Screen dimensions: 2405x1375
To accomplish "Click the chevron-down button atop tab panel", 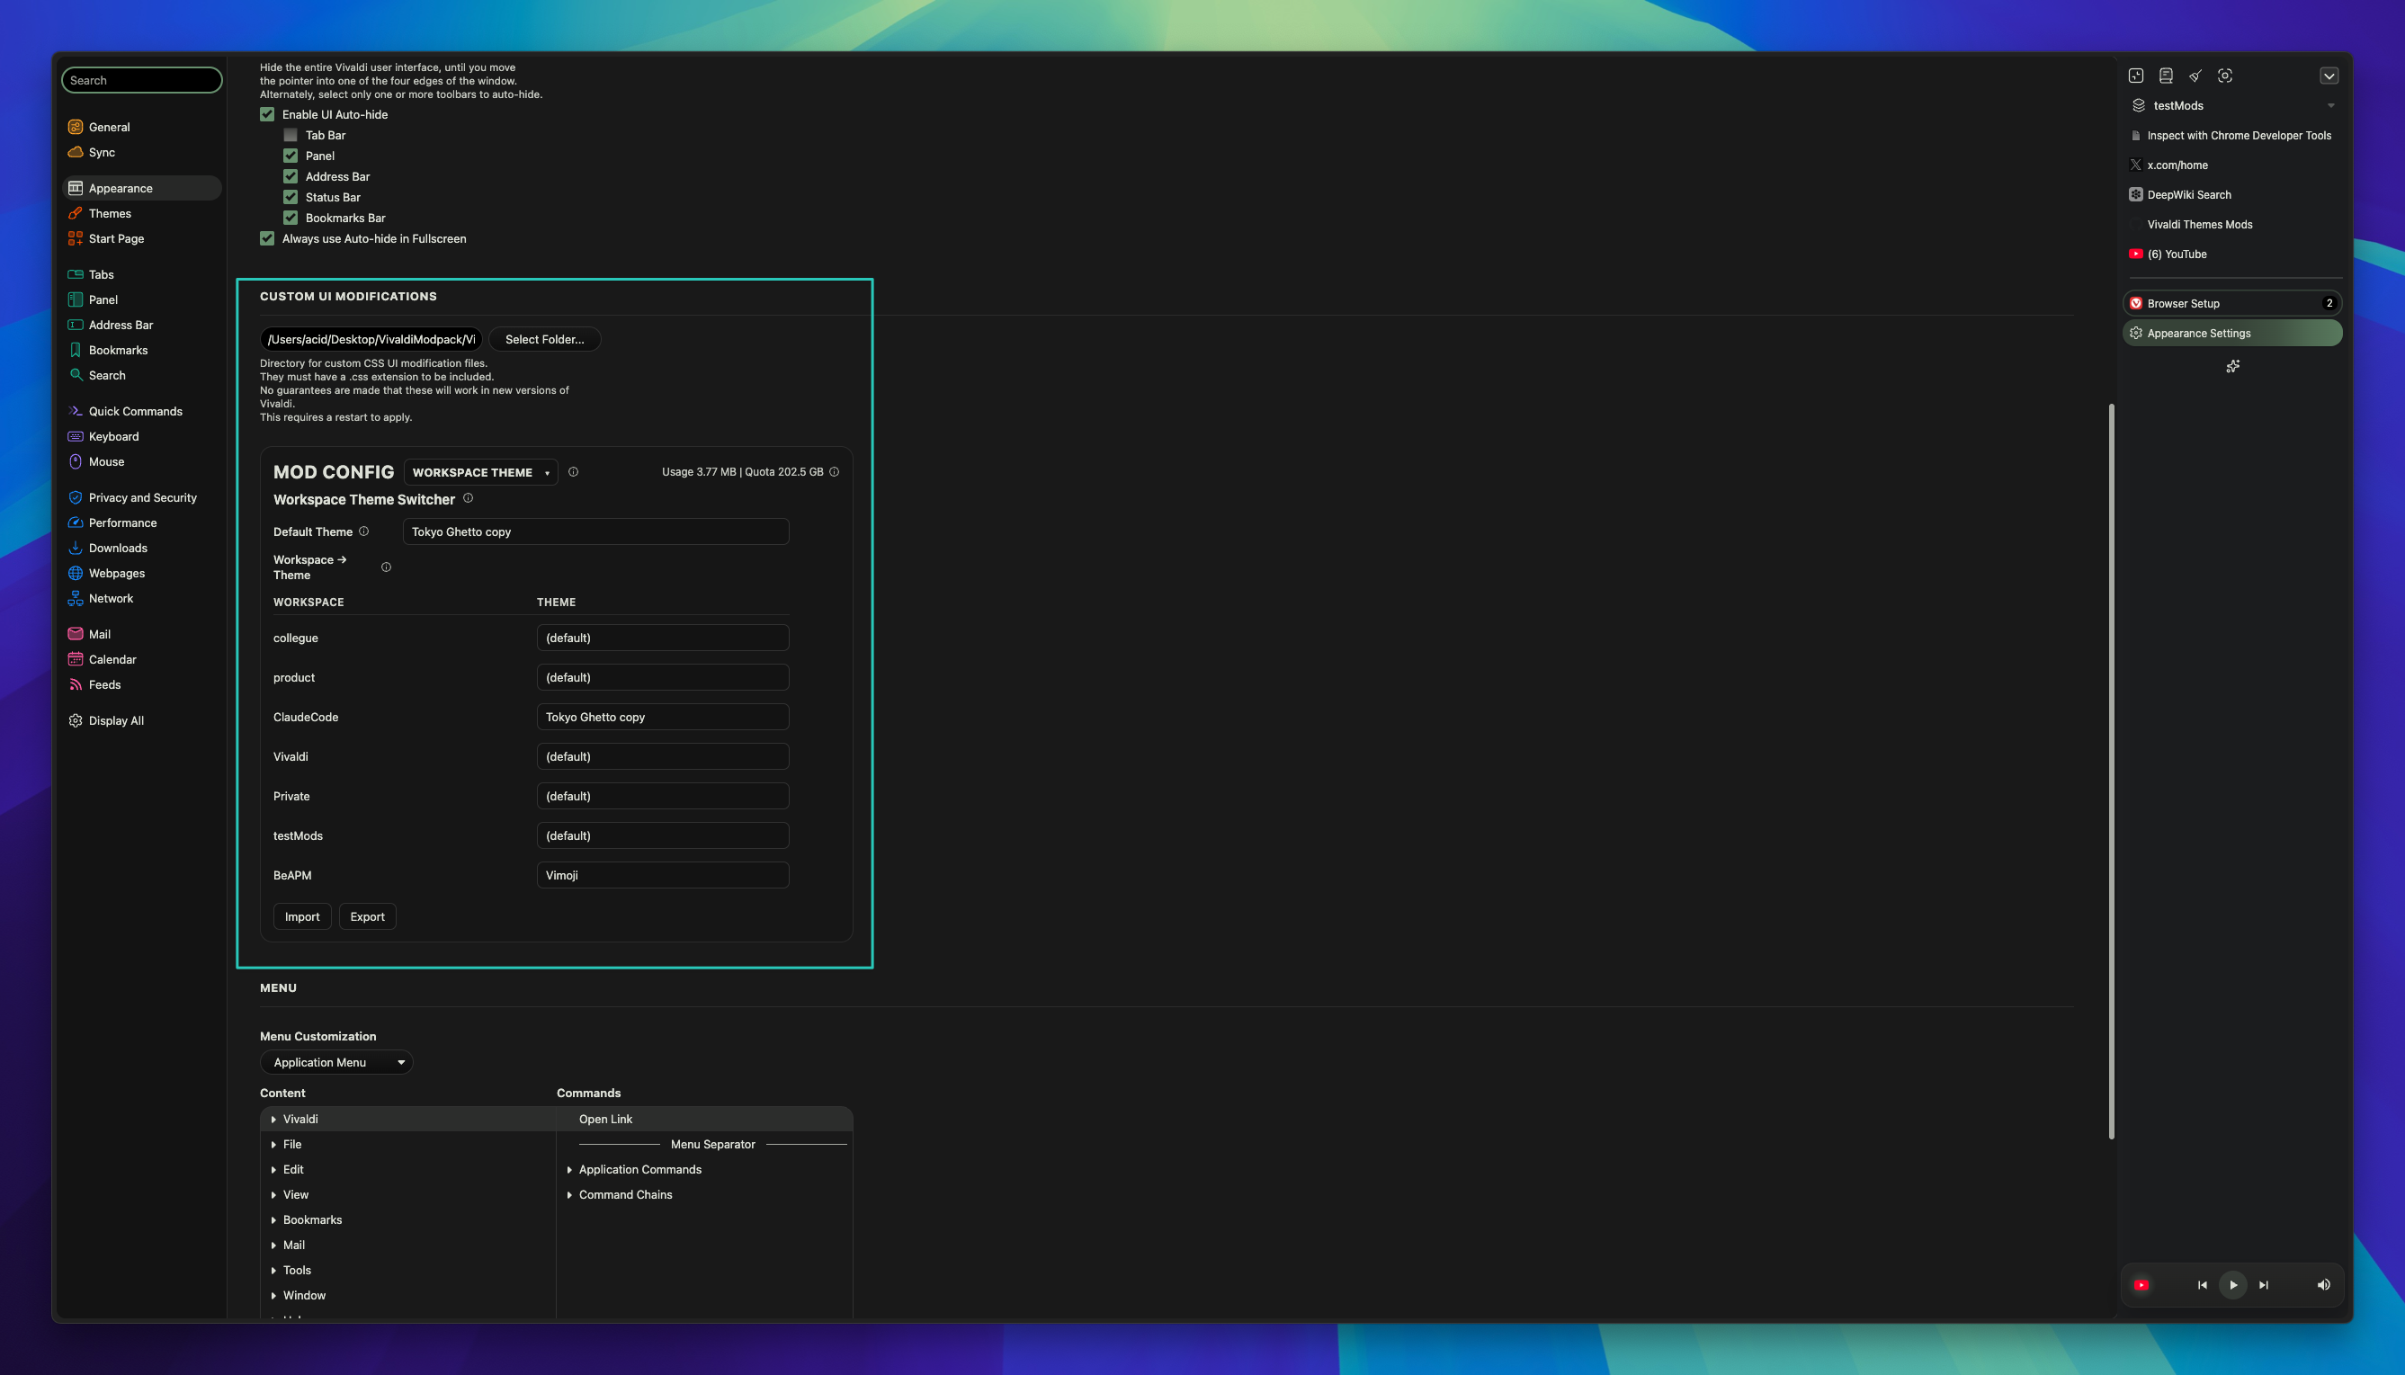I will (x=2329, y=76).
